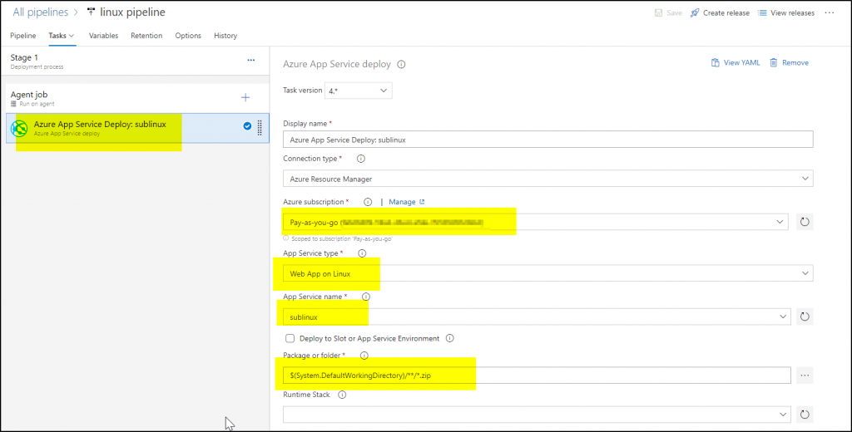Select Azure App Service Deploy: sublinux task
The image size is (852, 432).
coord(137,128)
